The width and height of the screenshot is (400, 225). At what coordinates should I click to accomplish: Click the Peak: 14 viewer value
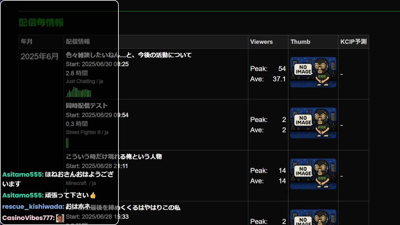click(268, 171)
